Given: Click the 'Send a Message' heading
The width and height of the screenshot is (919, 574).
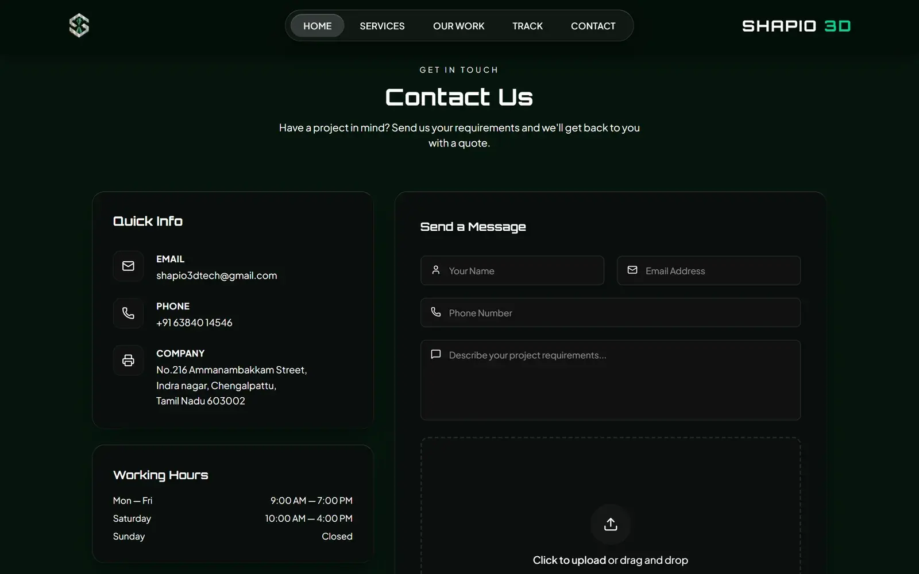Looking at the screenshot, I should (x=473, y=227).
